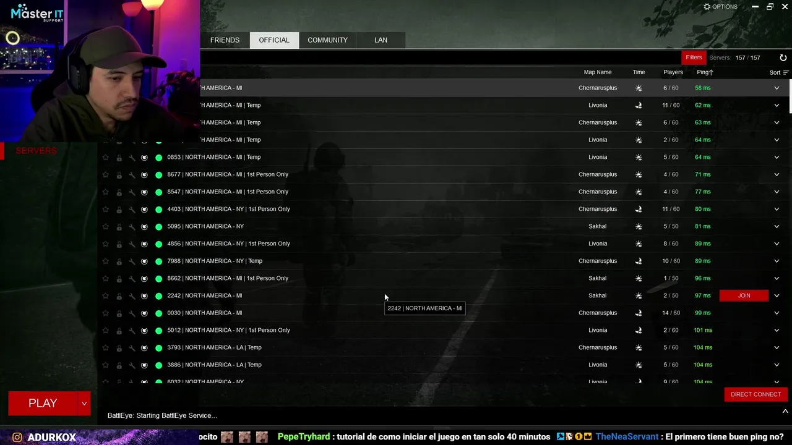
Task: Click the wrench mods icon of server 8547
Action: (132, 192)
